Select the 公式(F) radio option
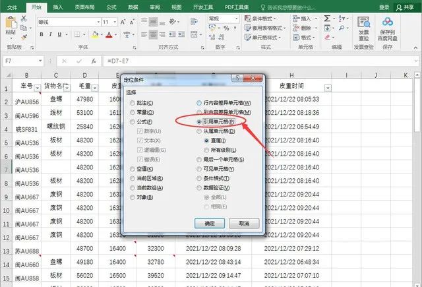This screenshot has width=422, height=287. (132, 122)
